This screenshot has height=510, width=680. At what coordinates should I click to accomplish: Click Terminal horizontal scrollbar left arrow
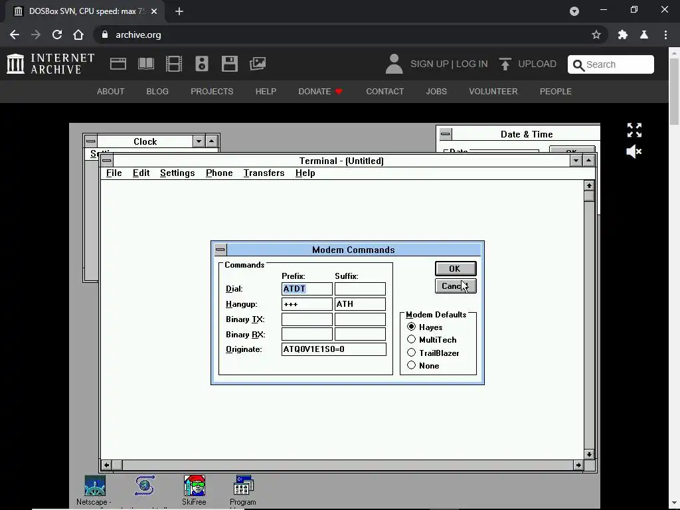tap(106, 465)
